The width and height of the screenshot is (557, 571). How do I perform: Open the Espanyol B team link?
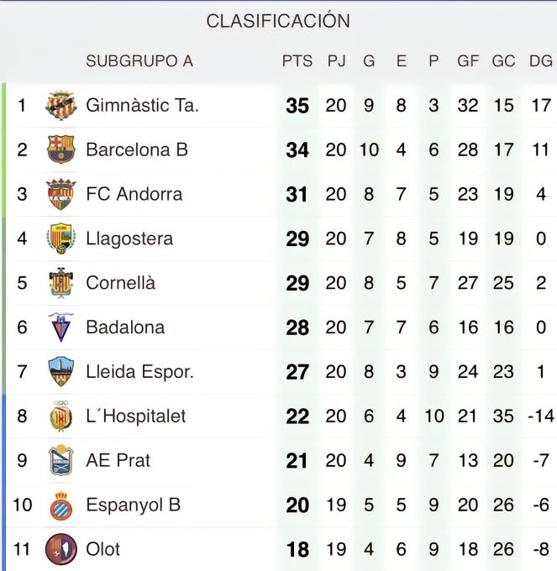133,505
